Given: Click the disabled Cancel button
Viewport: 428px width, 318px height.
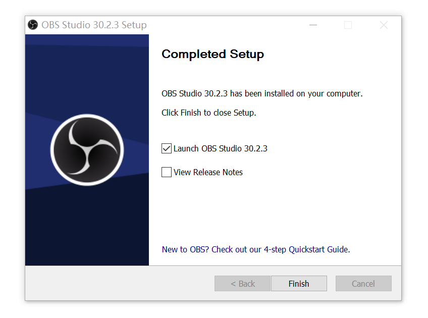Looking at the screenshot, I should click(x=363, y=284).
